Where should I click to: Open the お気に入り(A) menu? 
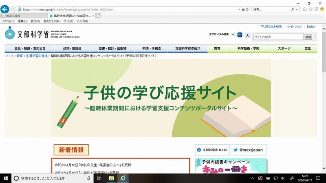(x=51, y=21)
